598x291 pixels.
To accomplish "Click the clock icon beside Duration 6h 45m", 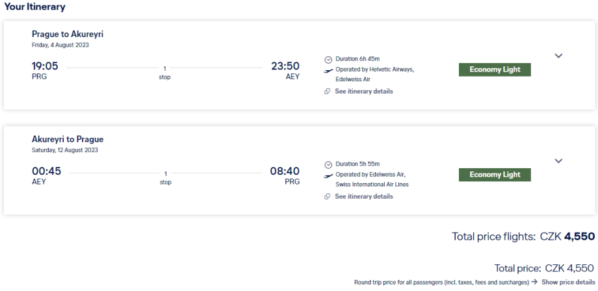I will coord(328,60).
